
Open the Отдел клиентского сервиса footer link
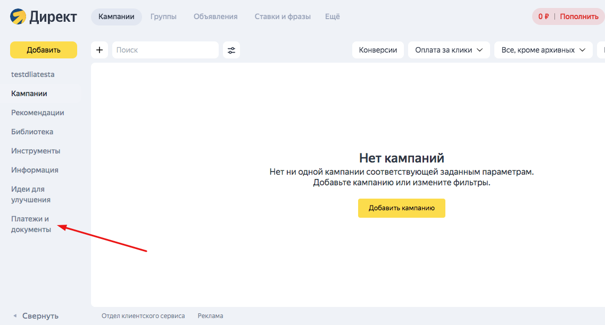[143, 316]
